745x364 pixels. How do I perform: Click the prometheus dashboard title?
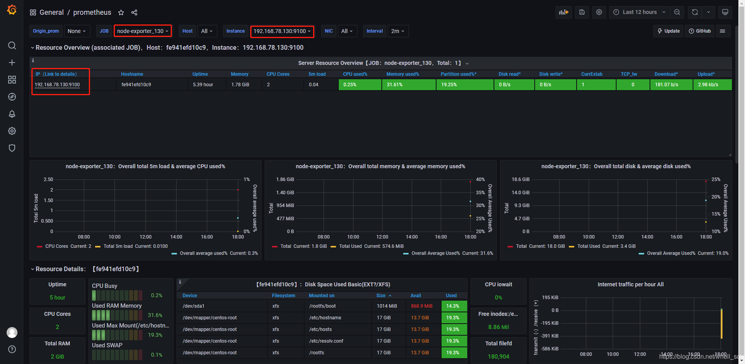click(x=92, y=12)
